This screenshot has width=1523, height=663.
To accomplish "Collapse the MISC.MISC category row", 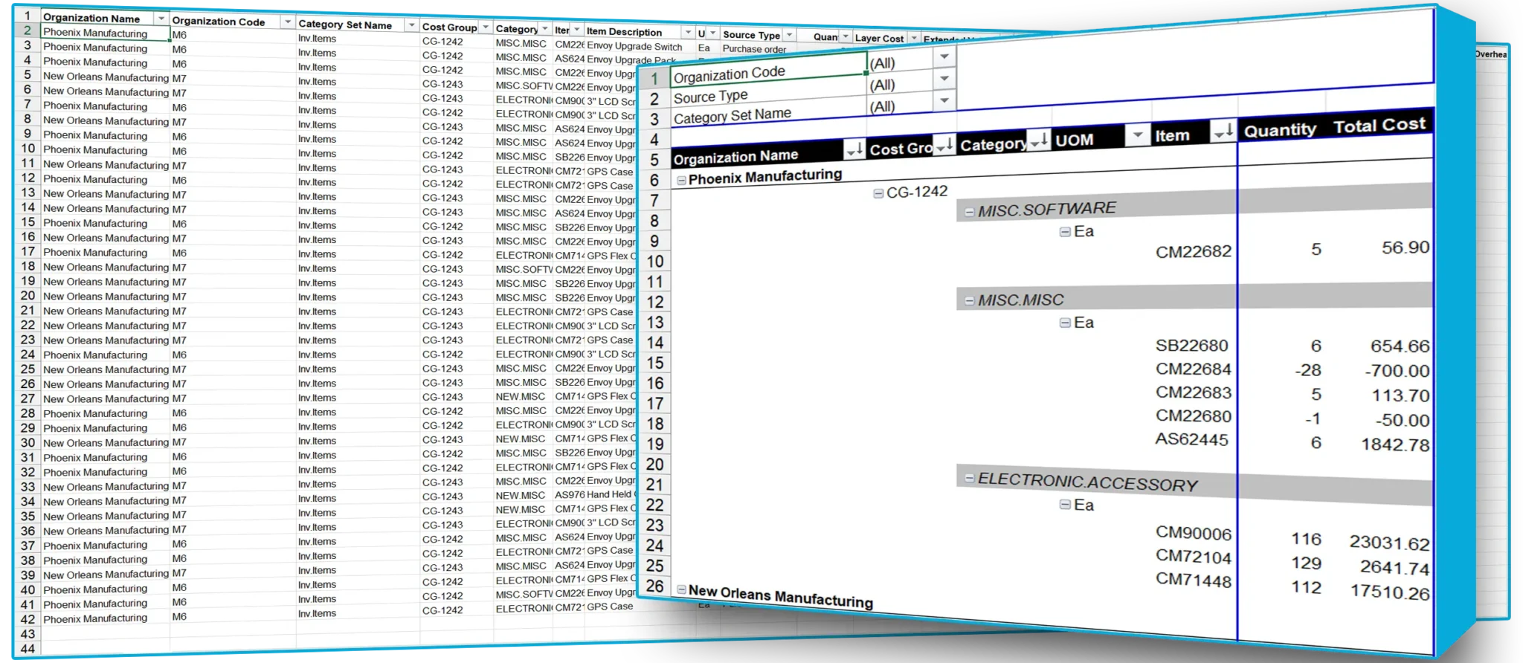I will tap(969, 301).
